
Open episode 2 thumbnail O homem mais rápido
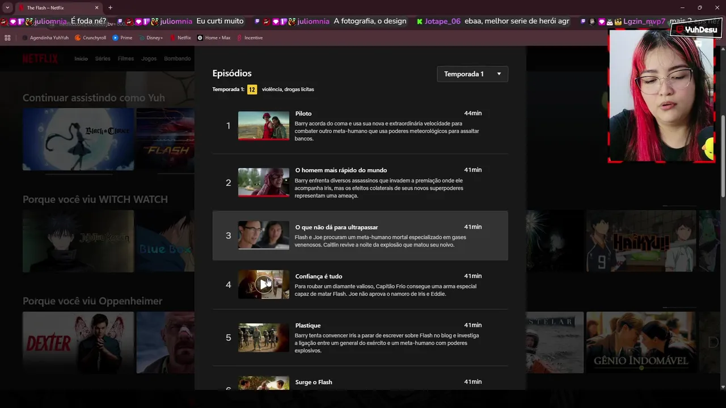264,182
